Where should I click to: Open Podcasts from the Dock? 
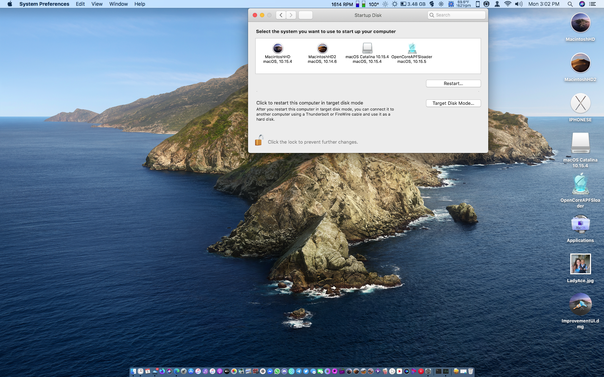(220, 371)
